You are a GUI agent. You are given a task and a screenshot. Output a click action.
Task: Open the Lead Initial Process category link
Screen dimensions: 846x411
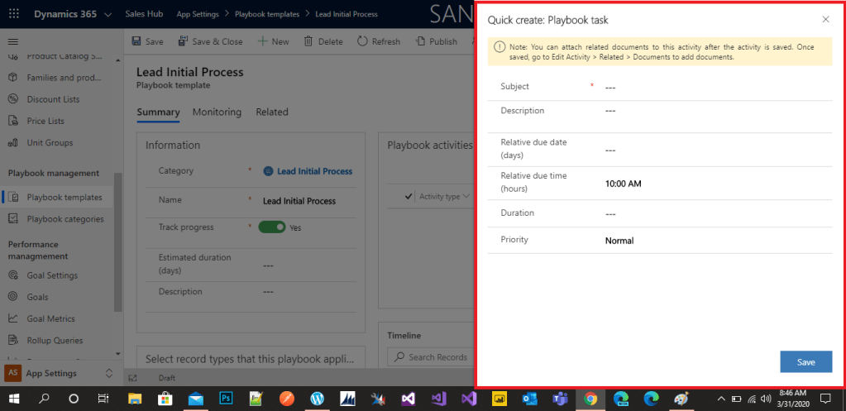click(x=313, y=171)
